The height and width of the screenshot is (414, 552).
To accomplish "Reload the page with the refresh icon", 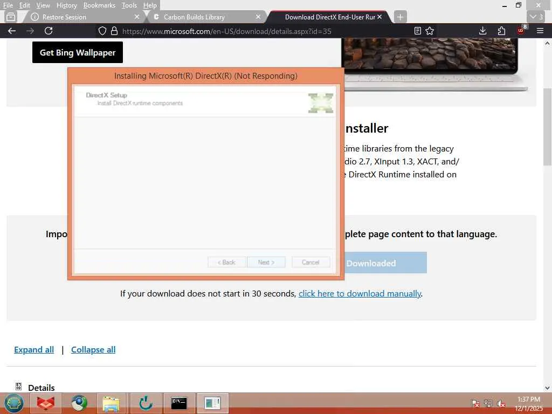I will [49, 31].
